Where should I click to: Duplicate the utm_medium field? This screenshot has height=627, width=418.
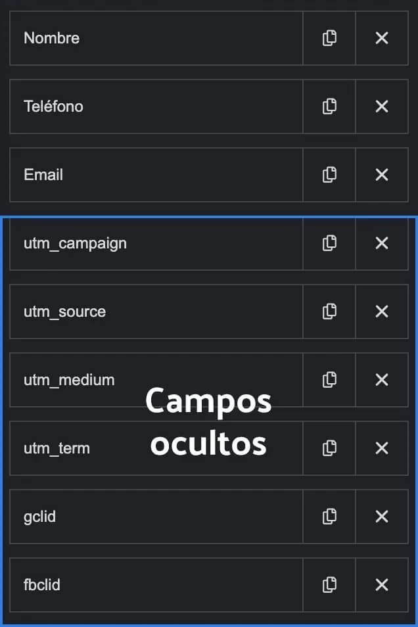tap(329, 380)
